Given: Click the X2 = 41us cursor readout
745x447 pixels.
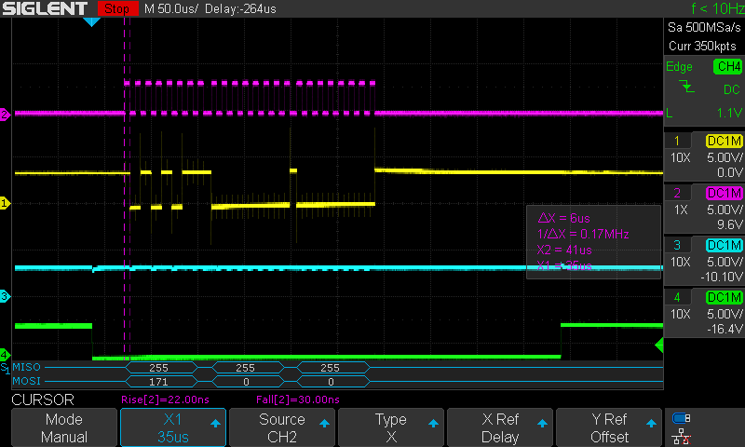Looking at the screenshot, I should point(564,250).
